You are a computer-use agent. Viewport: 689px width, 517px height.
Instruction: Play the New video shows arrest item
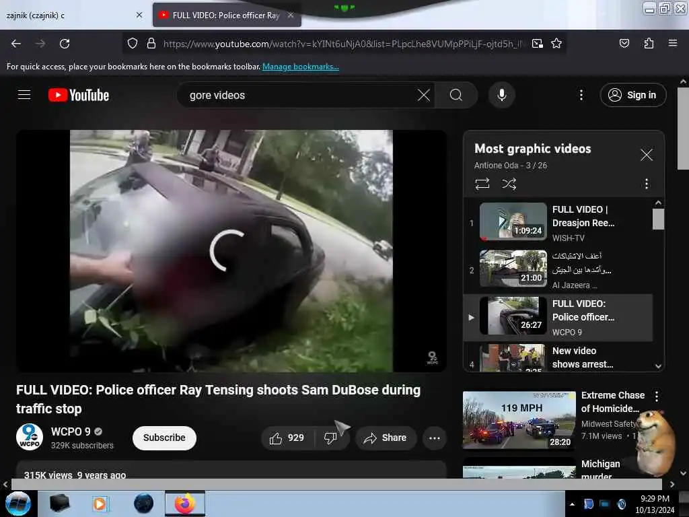click(x=558, y=357)
